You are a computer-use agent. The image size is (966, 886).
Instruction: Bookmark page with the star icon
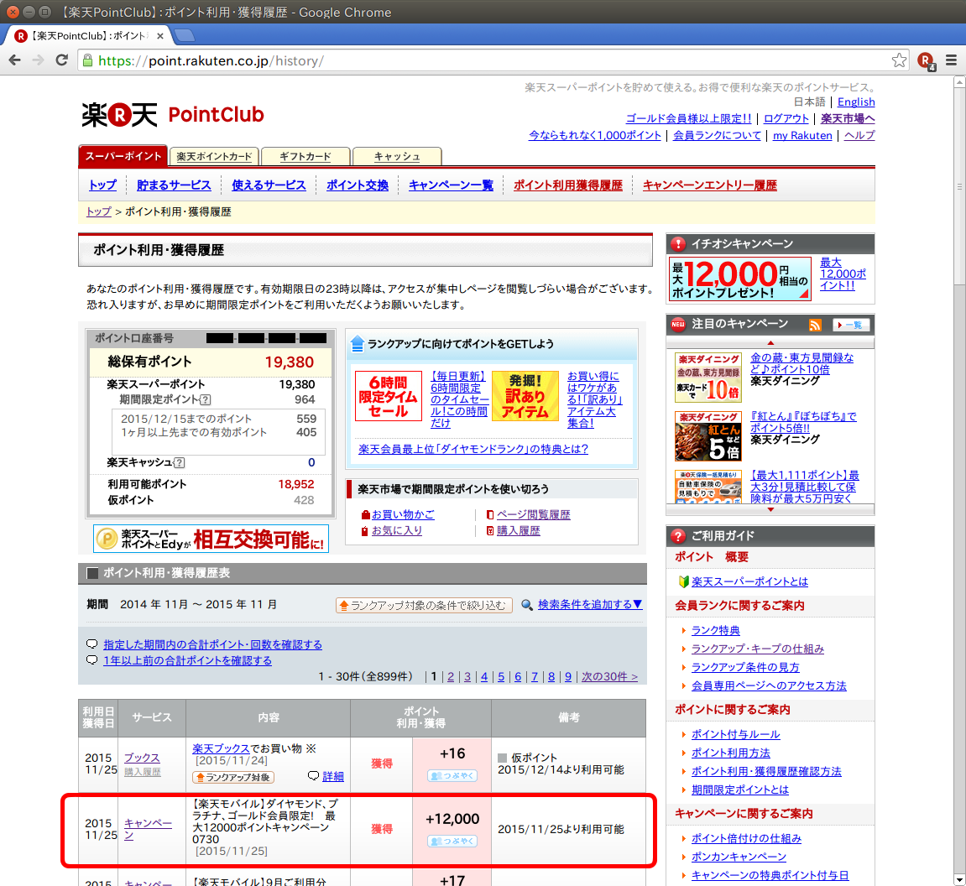[899, 60]
